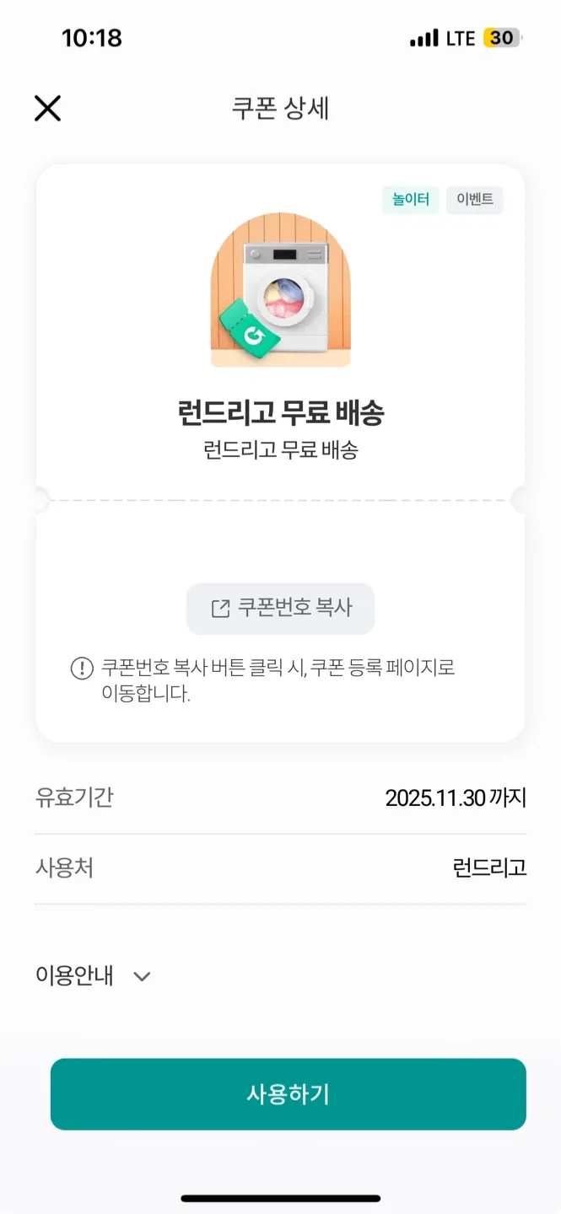Image resolution: width=561 pixels, height=1214 pixels.
Task: Expand the 이용안내 chevron arrow
Action: pos(142,976)
